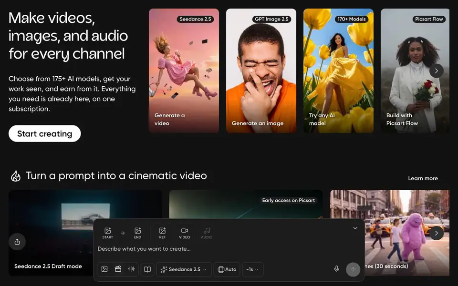This screenshot has width=458, height=286.
Task: Show next hero cards with arrow
Action: pyautogui.click(x=437, y=71)
